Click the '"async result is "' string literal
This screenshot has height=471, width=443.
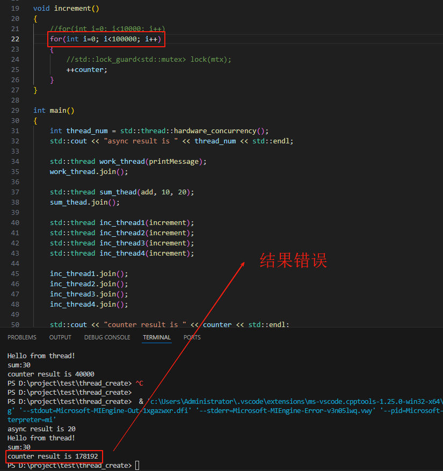141,141
